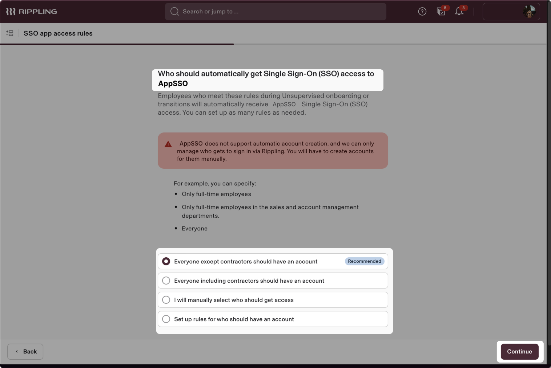Click the Recommended badge

(364, 261)
